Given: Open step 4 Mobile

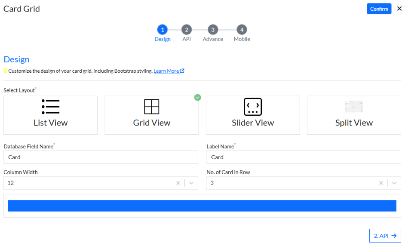Looking at the screenshot, I should point(242,30).
